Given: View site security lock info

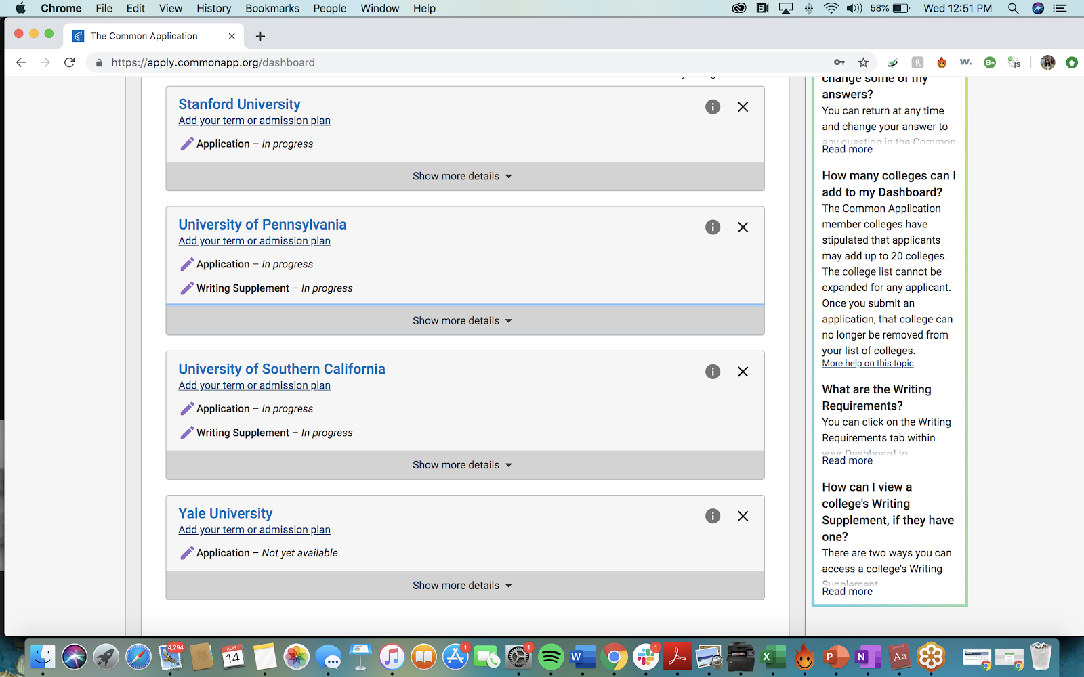Looking at the screenshot, I should pyautogui.click(x=100, y=62).
